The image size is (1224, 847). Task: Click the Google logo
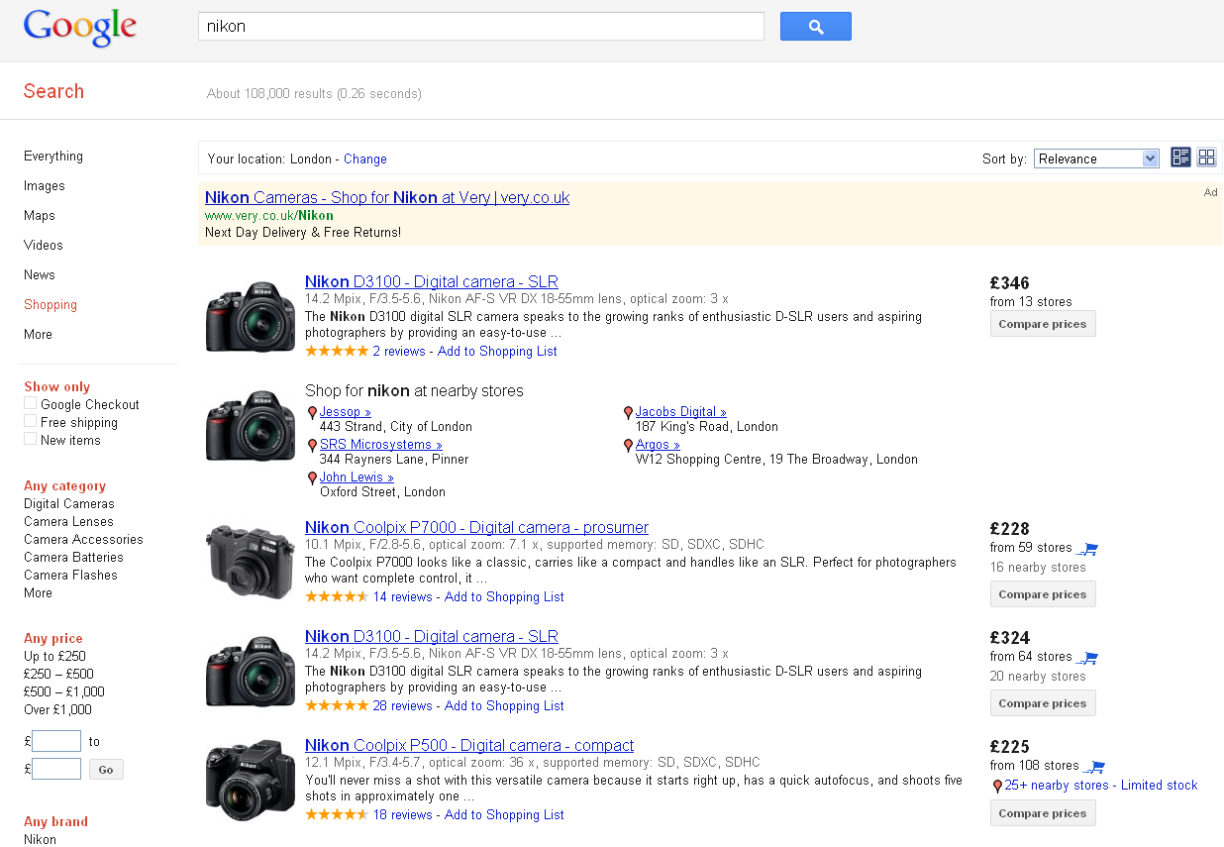click(80, 28)
